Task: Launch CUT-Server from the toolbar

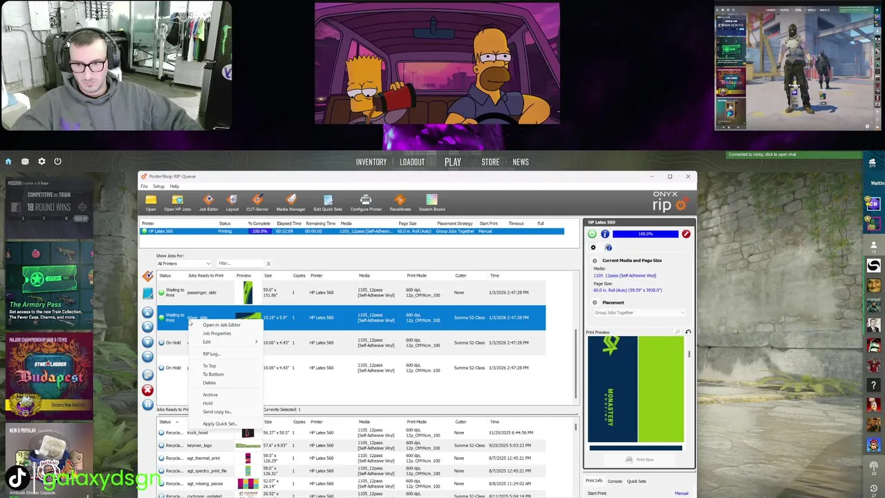Action: (x=257, y=201)
